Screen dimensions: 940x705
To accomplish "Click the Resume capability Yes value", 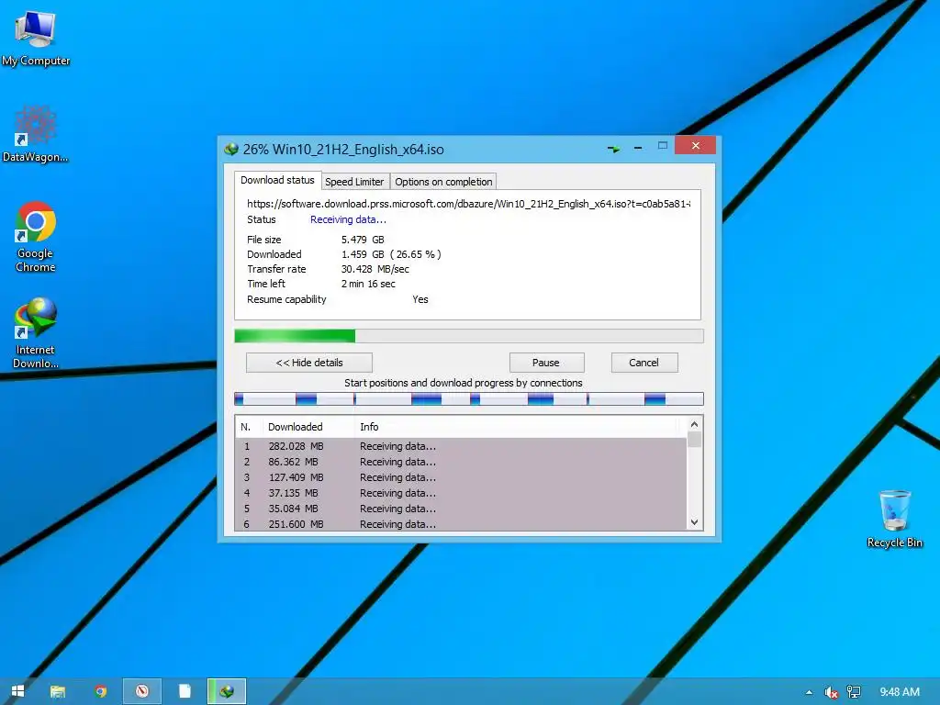I will coord(420,299).
